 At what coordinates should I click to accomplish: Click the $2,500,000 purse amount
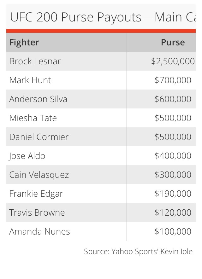(x=173, y=61)
